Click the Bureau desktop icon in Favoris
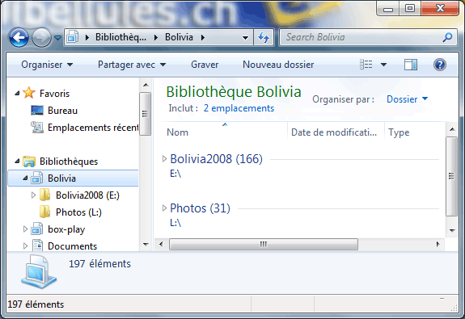Image resolution: width=465 pixels, height=319 pixels. [x=37, y=110]
